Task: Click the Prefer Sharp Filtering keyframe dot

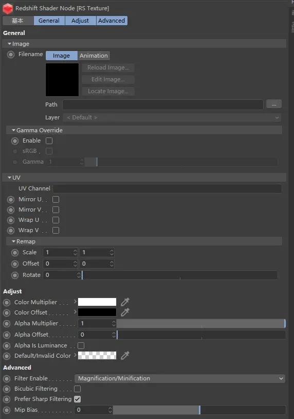Action: (x=7, y=399)
